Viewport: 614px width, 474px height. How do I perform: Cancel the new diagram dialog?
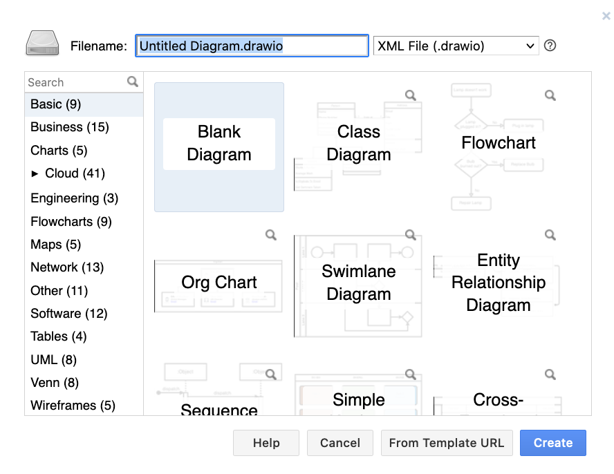click(x=339, y=443)
